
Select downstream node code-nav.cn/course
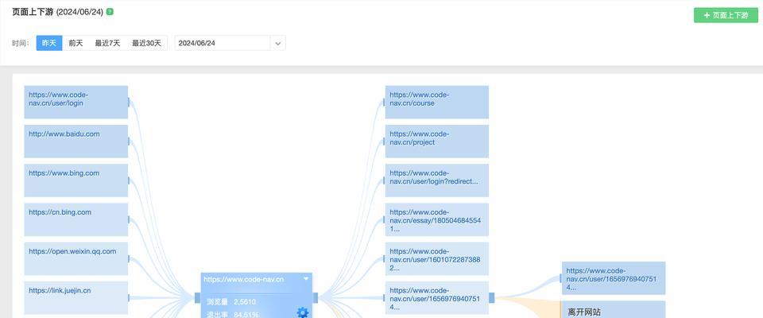[437, 103]
